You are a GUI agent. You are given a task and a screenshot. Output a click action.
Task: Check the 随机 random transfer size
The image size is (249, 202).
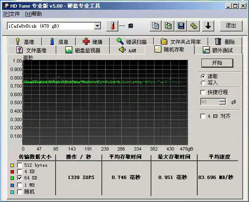tap(20, 192)
